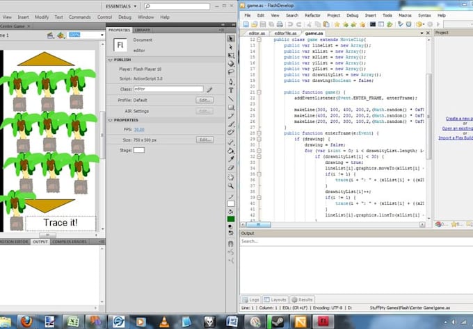This screenshot has height=329, width=473.
Task: Collapse the PROPERTIES section triangle
Action: tap(110, 120)
